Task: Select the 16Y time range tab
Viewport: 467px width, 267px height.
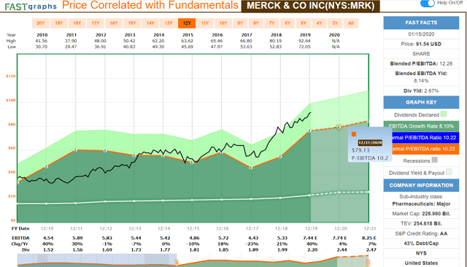Action: click(114, 23)
